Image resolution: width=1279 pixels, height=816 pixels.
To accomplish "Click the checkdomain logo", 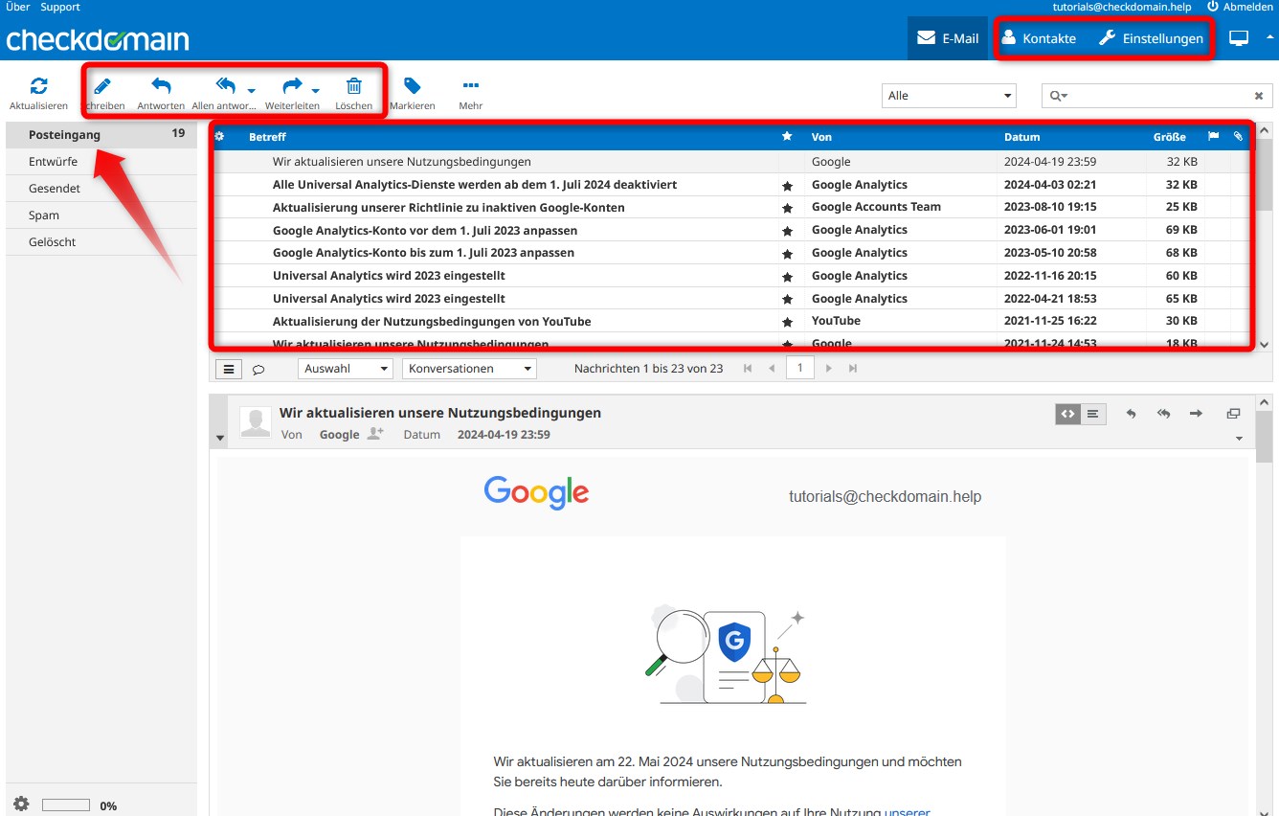I will click(x=98, y=39).
